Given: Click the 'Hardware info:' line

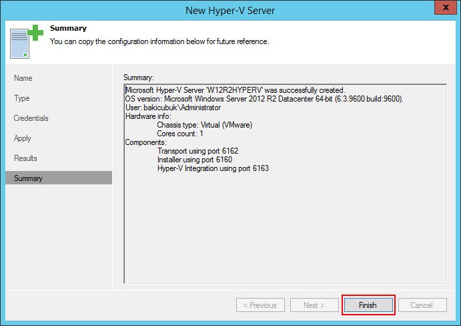Looking at the screenshot, I should tap(148, 116).
